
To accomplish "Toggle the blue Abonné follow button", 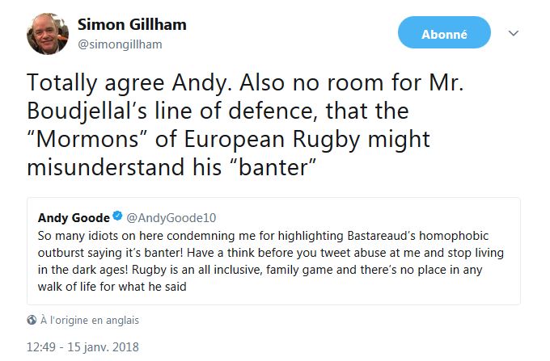I will click(x=444, y=34).
